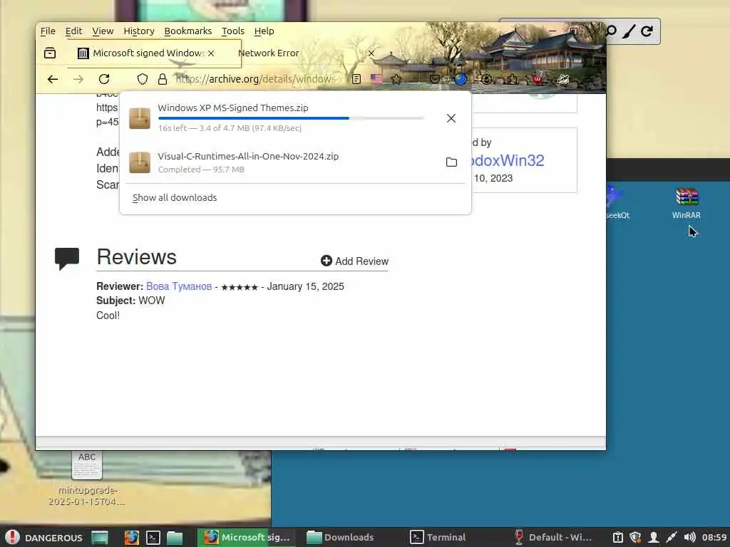Open the user tray icon

[654, 538]
